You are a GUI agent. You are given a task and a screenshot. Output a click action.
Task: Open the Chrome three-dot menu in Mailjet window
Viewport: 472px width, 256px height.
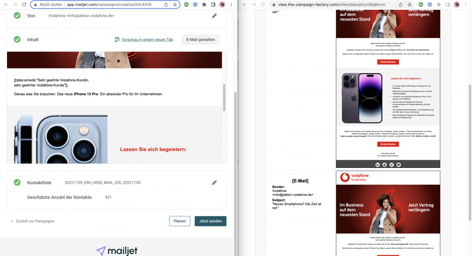pyautogui.click(x=232, y=5)
